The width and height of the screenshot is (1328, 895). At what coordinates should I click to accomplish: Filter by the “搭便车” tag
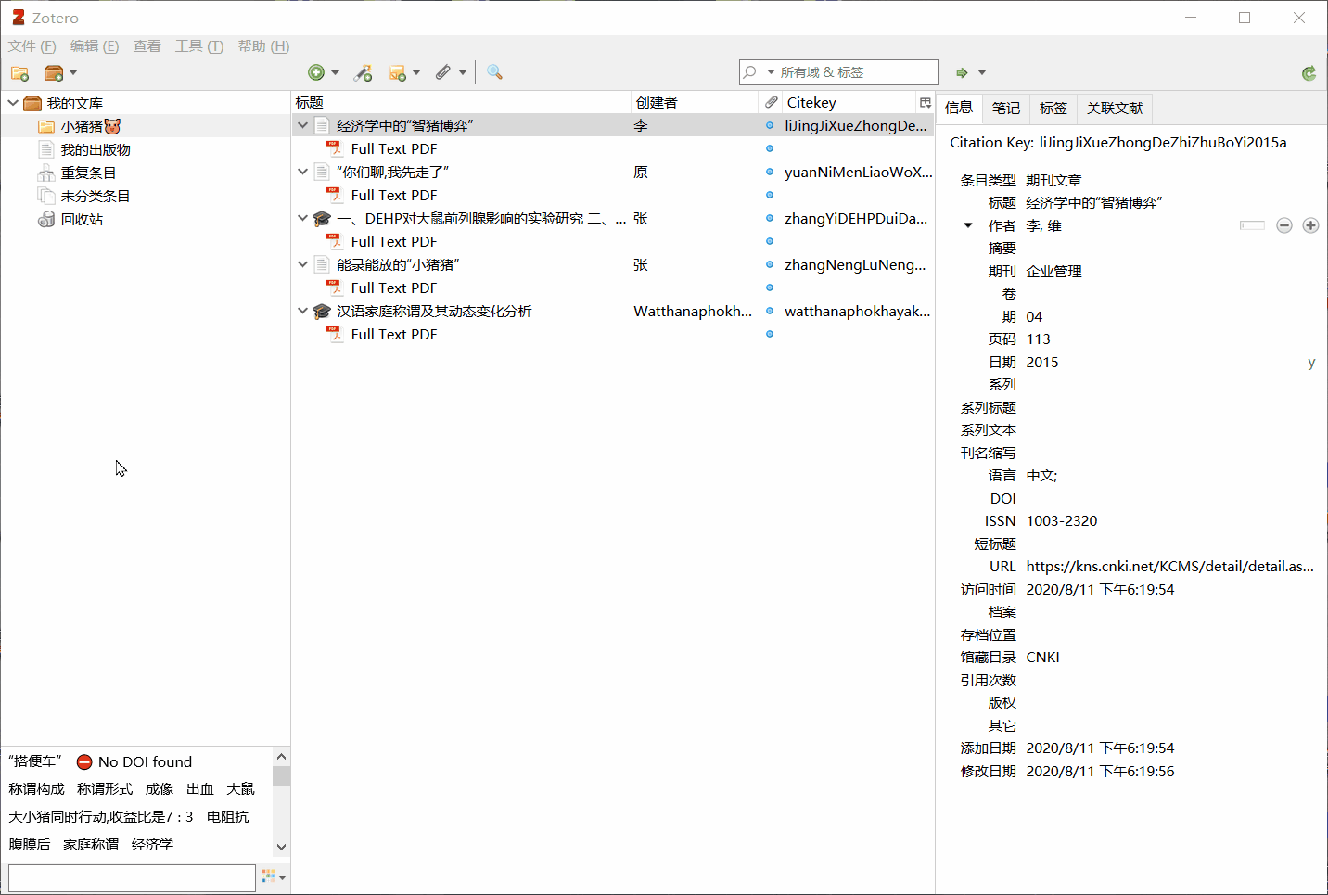point(35,761)
